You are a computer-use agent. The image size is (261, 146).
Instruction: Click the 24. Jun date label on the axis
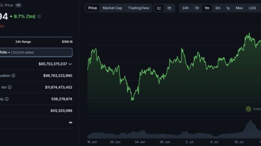click(140, 142)
